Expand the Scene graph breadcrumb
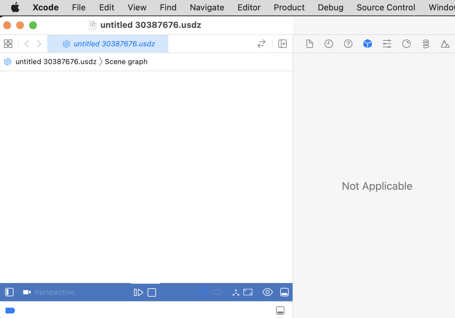This screenshot has width=455, height=318. [x=126, y=62]
